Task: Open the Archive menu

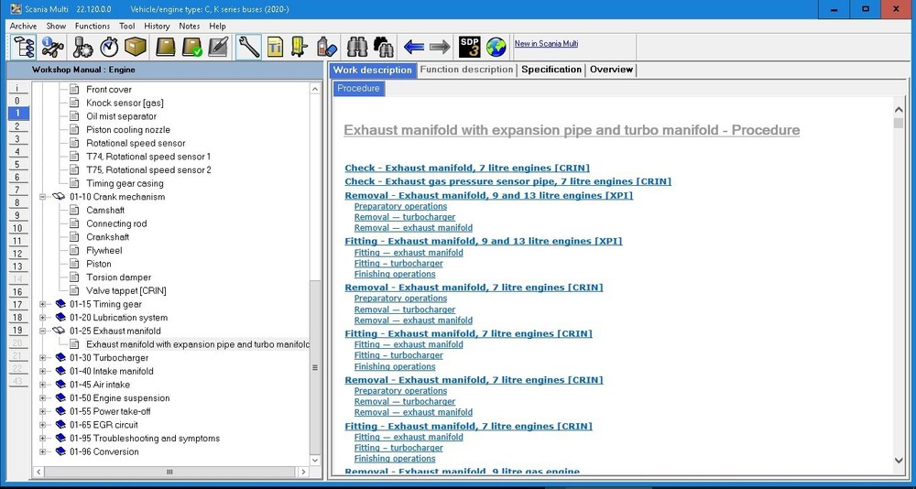Action: 24,26
